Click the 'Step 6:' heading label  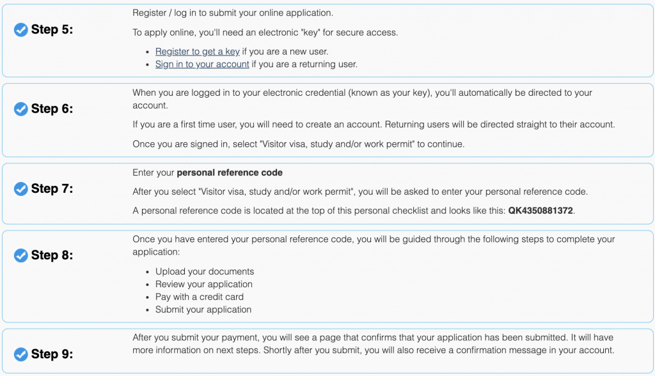[52, 109]
